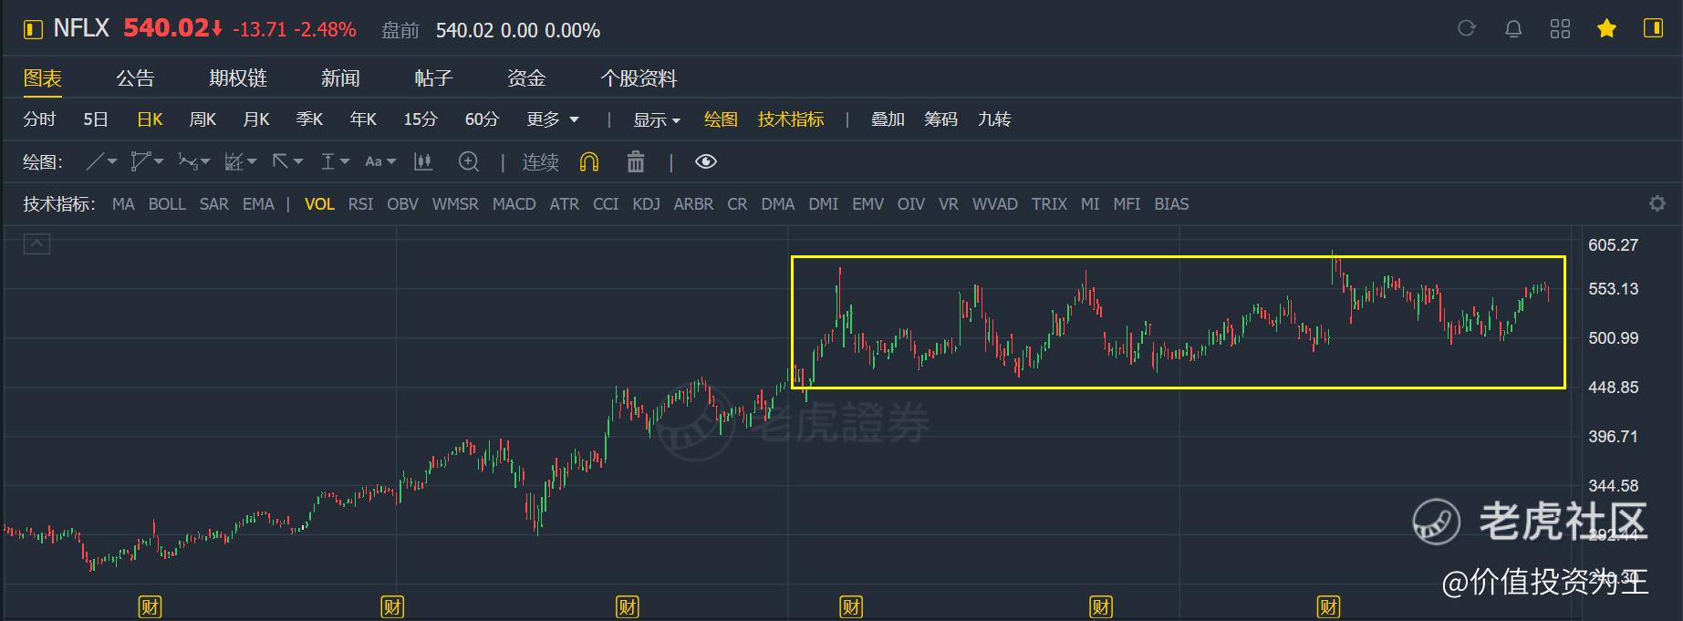
Task: View the 帖子 posts tab
Action: point(433,78)
